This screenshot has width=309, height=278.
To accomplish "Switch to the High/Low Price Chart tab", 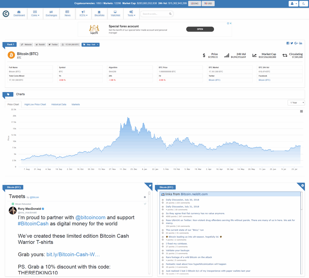I will [35, 105].
